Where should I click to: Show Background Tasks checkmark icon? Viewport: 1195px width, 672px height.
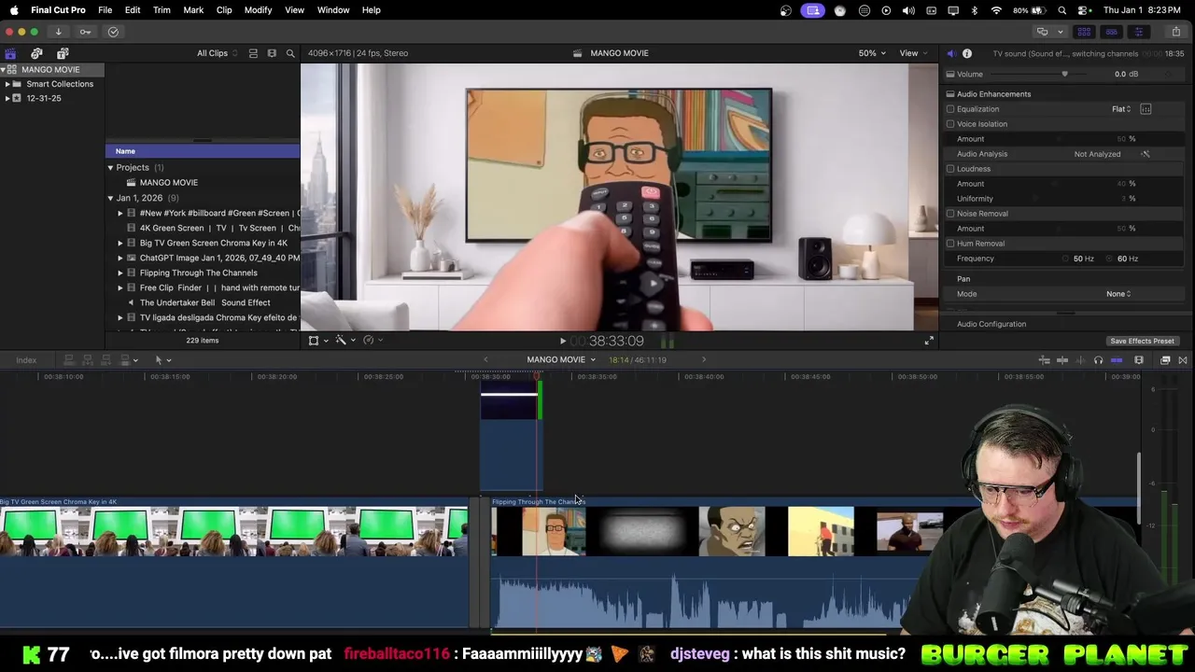[113, 32]
